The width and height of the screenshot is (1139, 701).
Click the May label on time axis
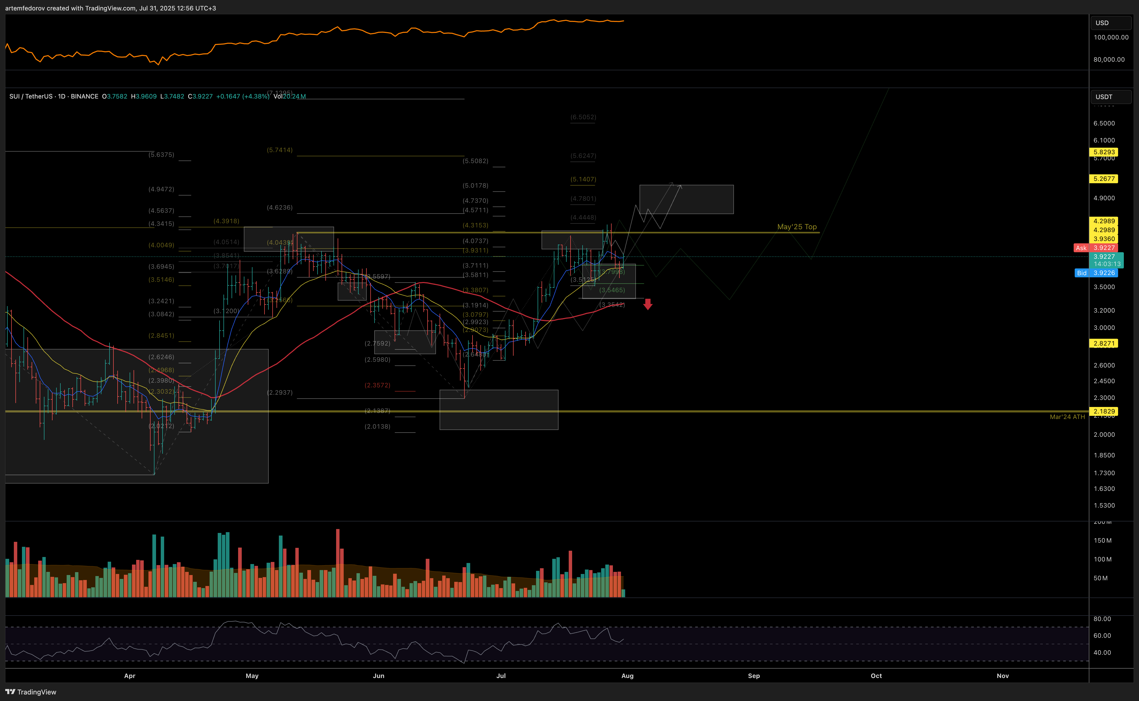(252, 676)
